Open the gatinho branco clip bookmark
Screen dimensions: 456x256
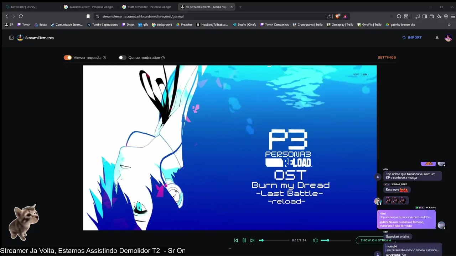click(400, 25)
